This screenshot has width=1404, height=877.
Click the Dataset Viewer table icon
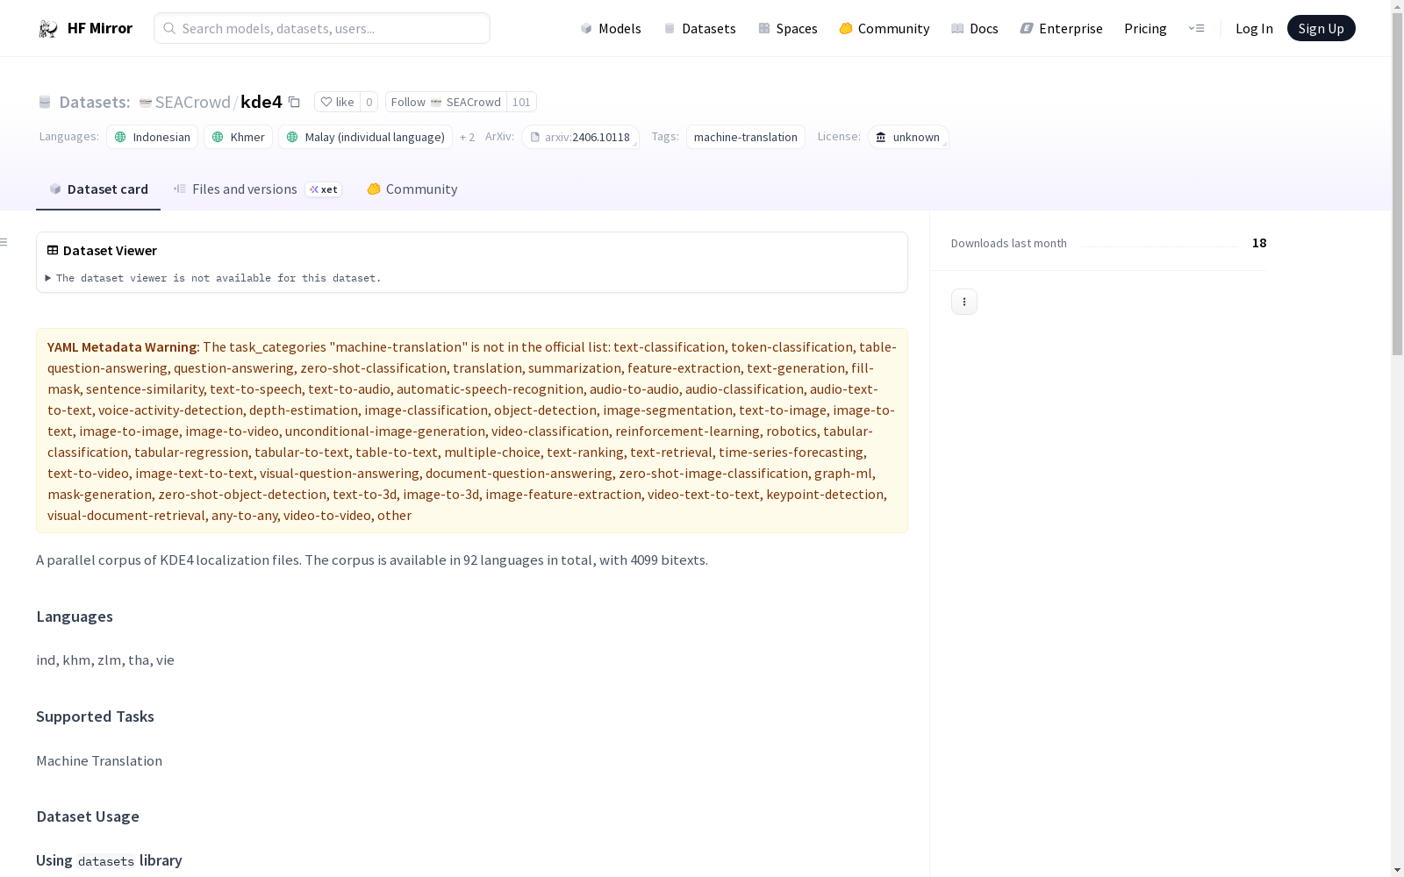pos(53,250)
